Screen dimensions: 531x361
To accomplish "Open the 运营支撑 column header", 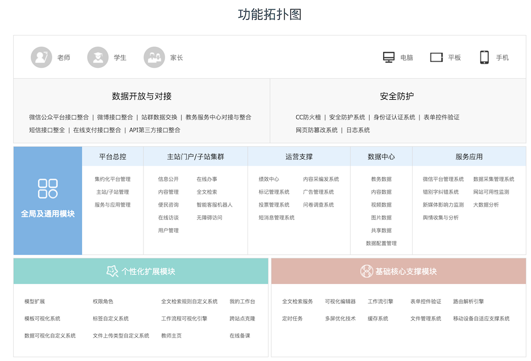I will [x=299, y=157].
